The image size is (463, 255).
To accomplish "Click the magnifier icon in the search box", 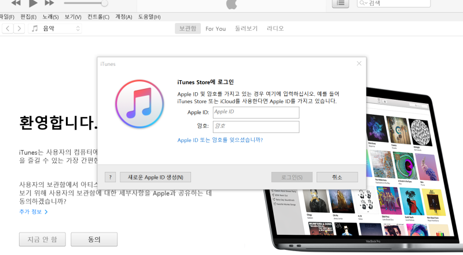I will 362,3.
